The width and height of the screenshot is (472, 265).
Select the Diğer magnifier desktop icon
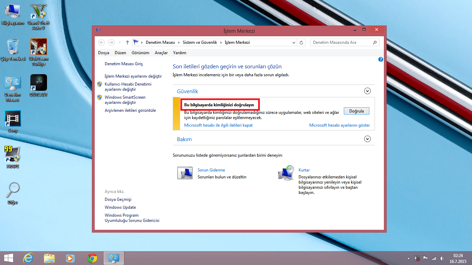(x=13, y=193)
